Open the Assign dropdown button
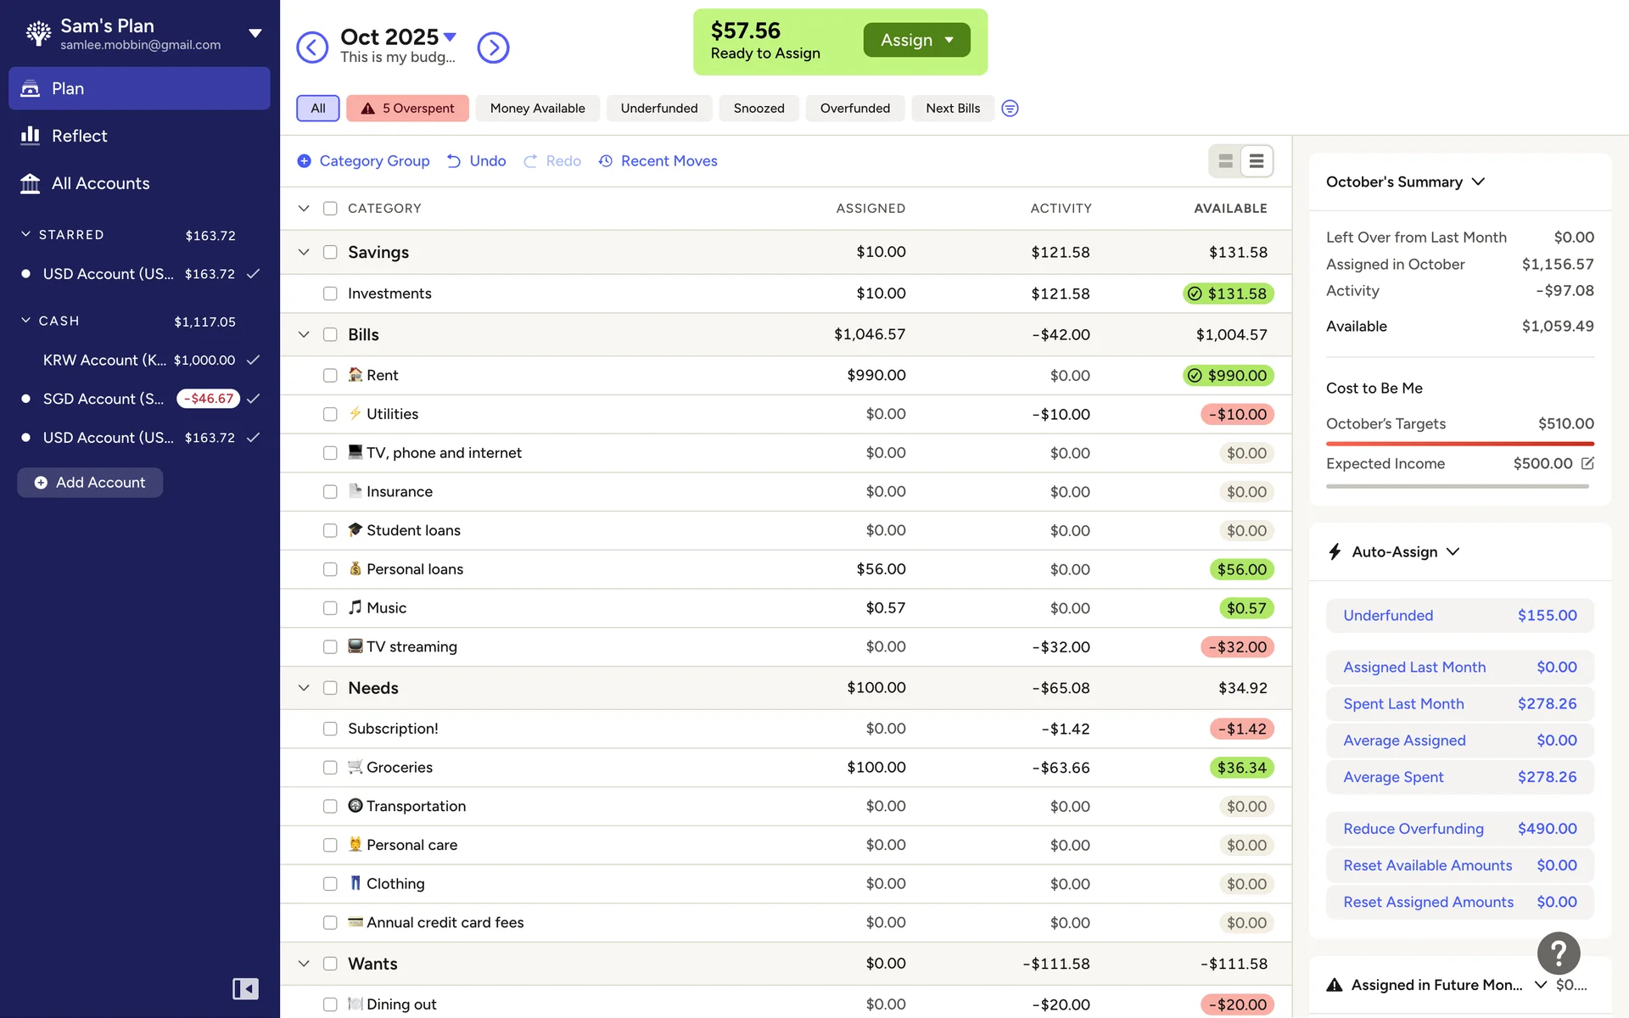Image resolution: width=1629 pixels, height=1018 pixels. pyautogui.click(x=916, y=40)
